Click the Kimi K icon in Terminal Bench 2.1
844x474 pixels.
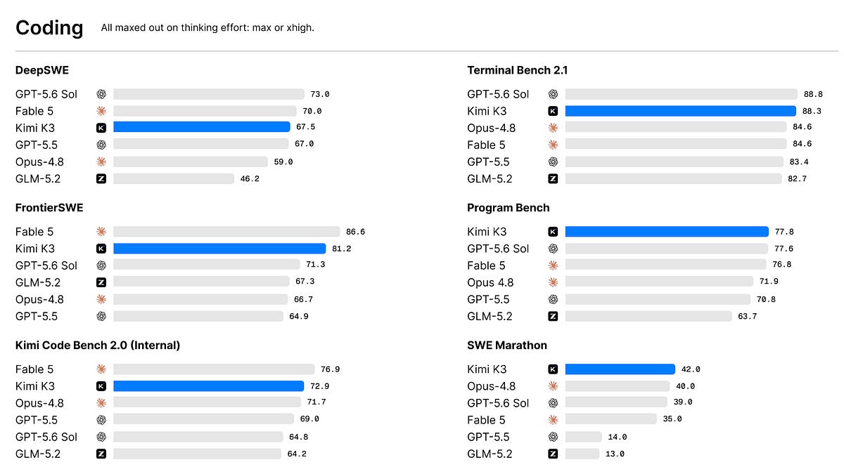pos(553,111)
